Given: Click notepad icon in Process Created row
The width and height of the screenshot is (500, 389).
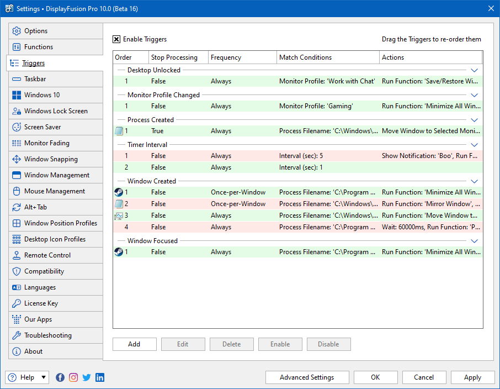Looking at the screenshot, I should 119,130.
